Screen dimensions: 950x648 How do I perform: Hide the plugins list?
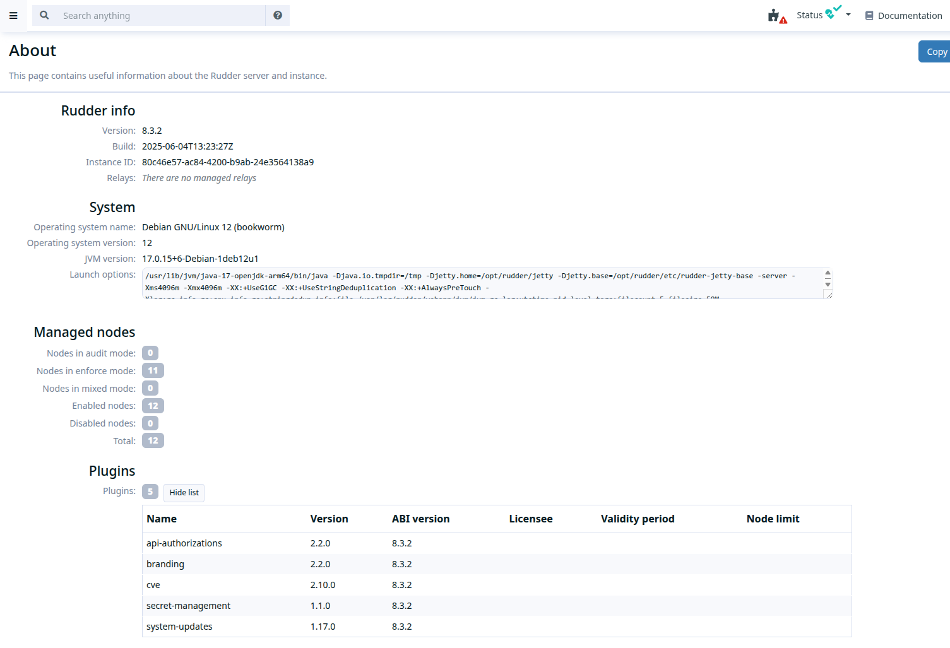coord(184,493)
